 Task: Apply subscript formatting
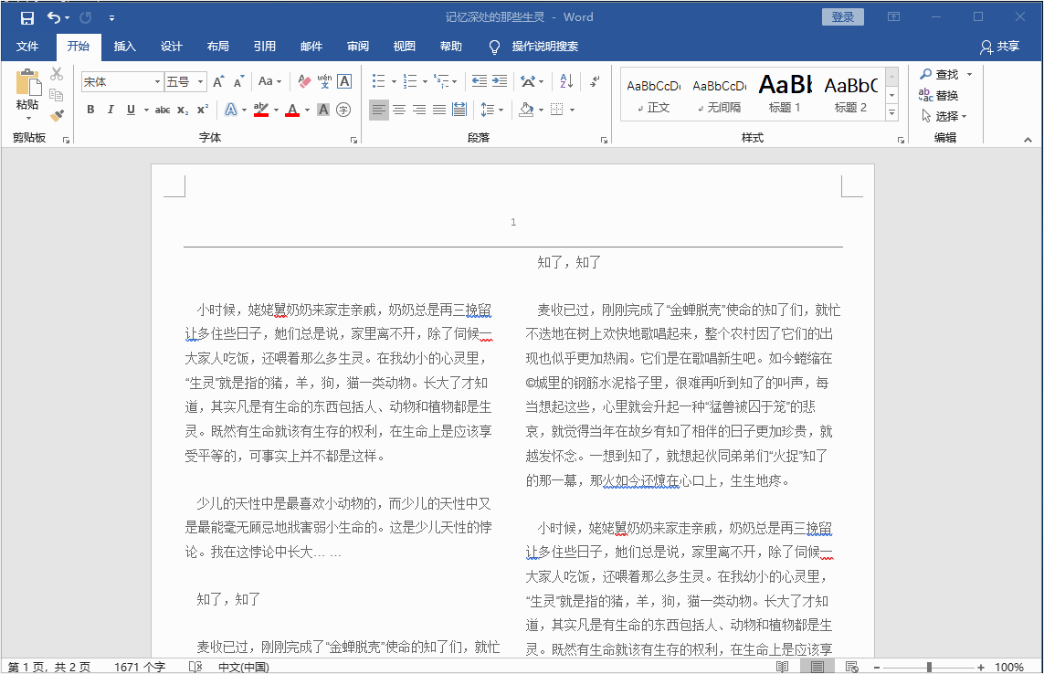183,111
